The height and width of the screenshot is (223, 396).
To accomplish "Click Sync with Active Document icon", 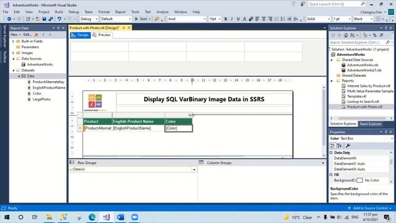I will point(374,35).
